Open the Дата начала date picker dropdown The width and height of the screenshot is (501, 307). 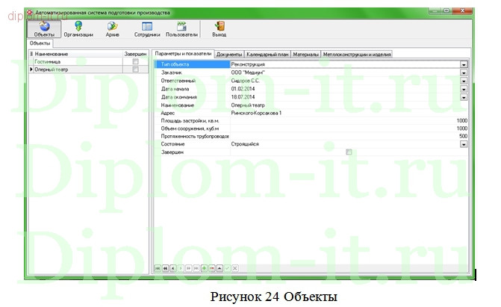coord(464,89)
